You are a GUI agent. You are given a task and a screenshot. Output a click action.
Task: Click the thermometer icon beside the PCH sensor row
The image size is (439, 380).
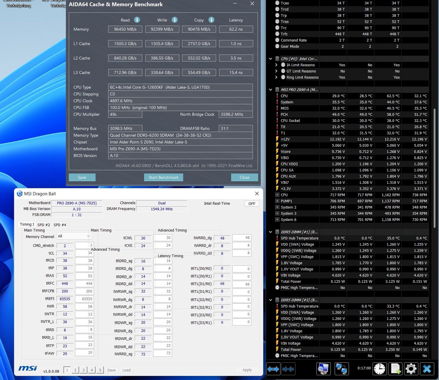point(277,114)
